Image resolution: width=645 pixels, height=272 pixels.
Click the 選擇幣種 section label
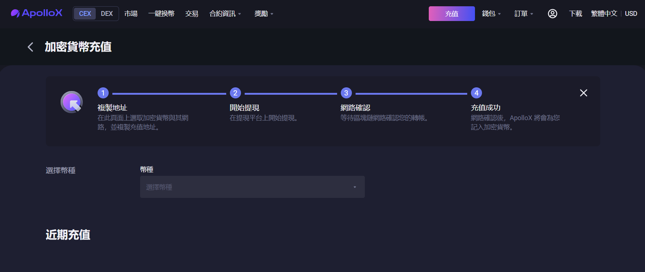(61, 170)
